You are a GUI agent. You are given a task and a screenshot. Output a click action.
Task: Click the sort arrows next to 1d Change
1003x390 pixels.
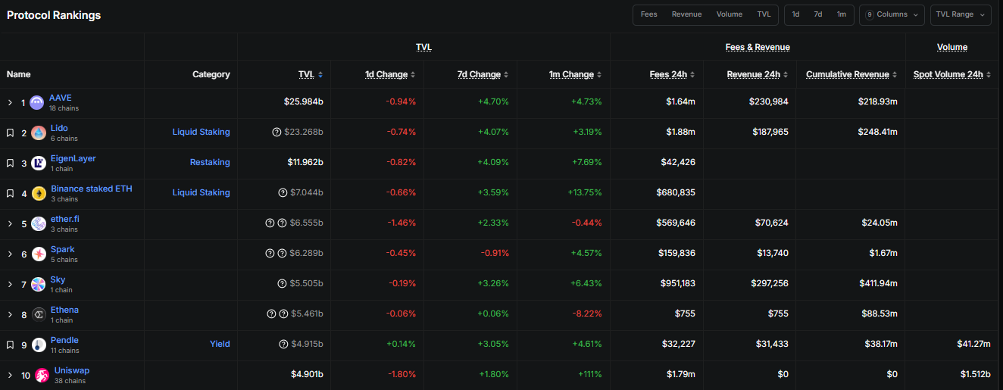(413, 74)
